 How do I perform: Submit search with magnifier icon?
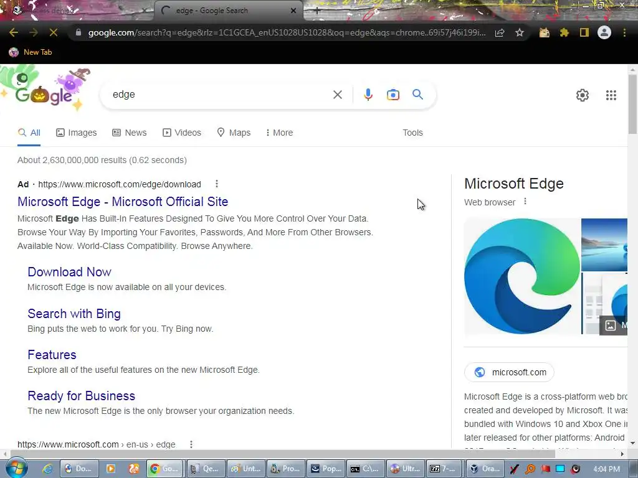[x=417, y=95]
